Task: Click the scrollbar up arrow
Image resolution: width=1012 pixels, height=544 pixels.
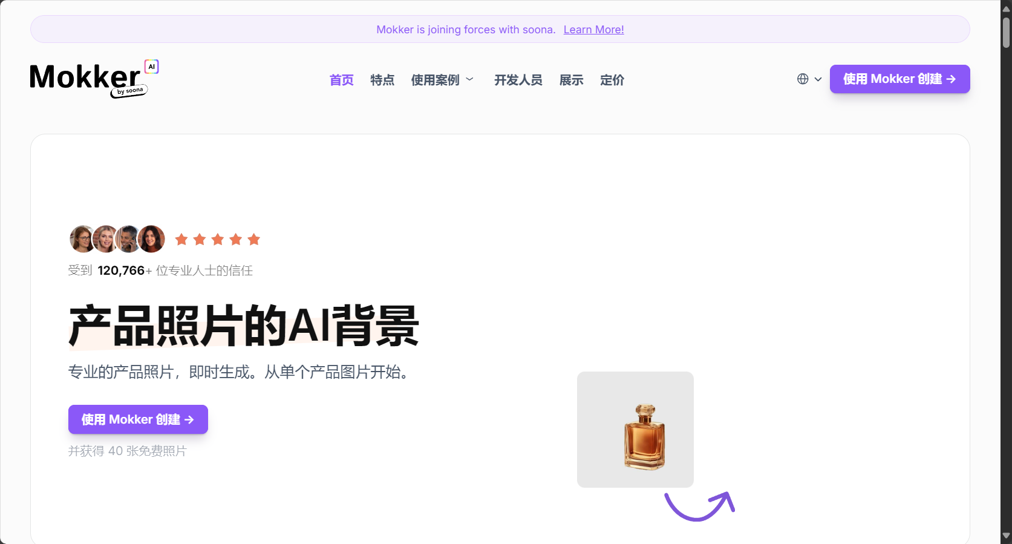Action: point(1007,8)
